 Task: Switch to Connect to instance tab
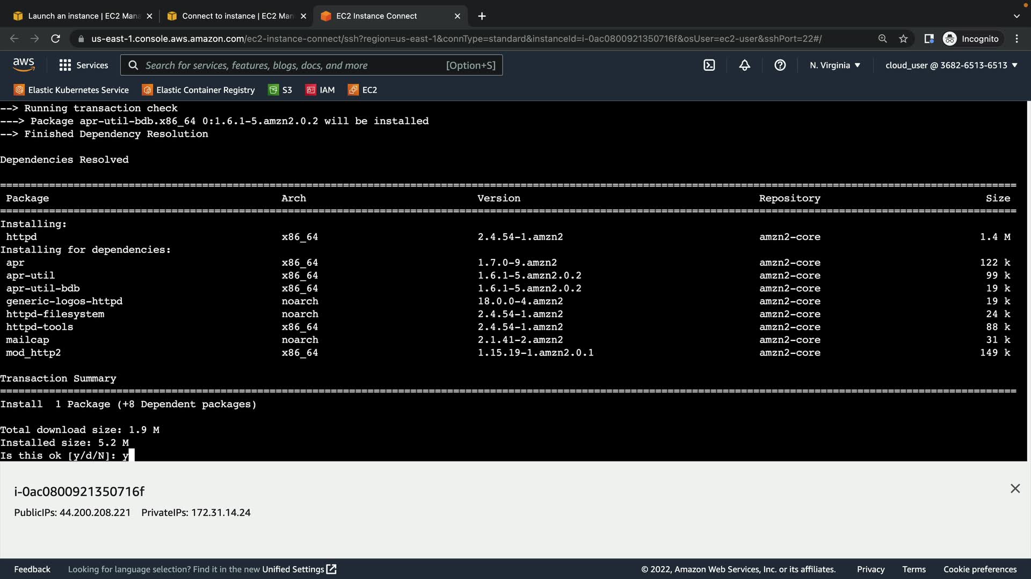237,16
